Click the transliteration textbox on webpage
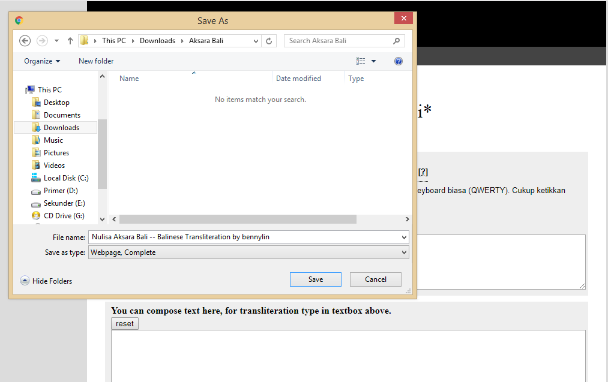This screenshot has width=608, height=382. point(501,262)
